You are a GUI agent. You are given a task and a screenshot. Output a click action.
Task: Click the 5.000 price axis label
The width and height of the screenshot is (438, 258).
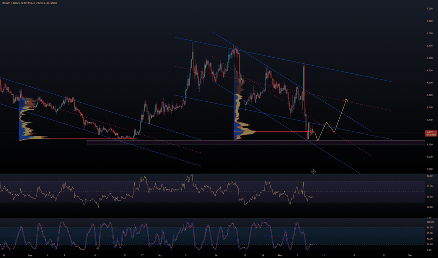[x=430, y=58]
